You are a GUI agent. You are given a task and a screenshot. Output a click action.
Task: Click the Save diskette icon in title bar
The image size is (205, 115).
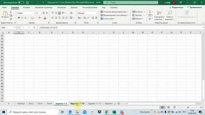click(27, 3)
